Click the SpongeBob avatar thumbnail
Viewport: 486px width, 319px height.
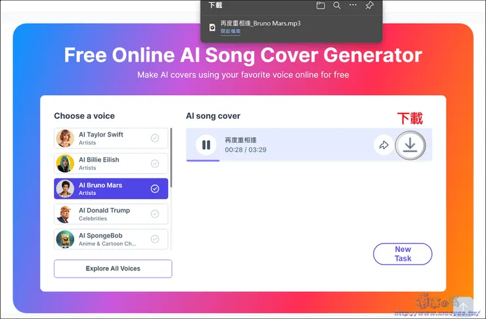click(x=65, y=239)
